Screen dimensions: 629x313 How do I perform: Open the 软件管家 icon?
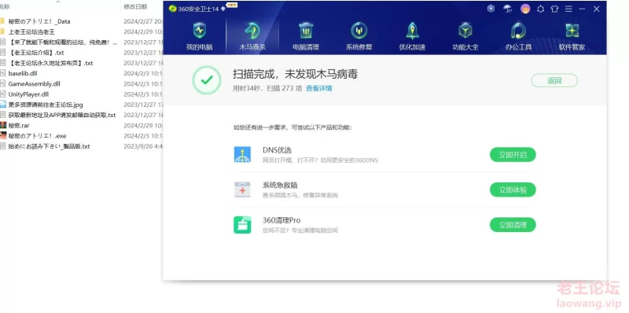(572, 31)
